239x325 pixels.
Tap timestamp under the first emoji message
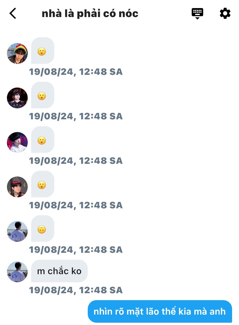coord(76,72)
